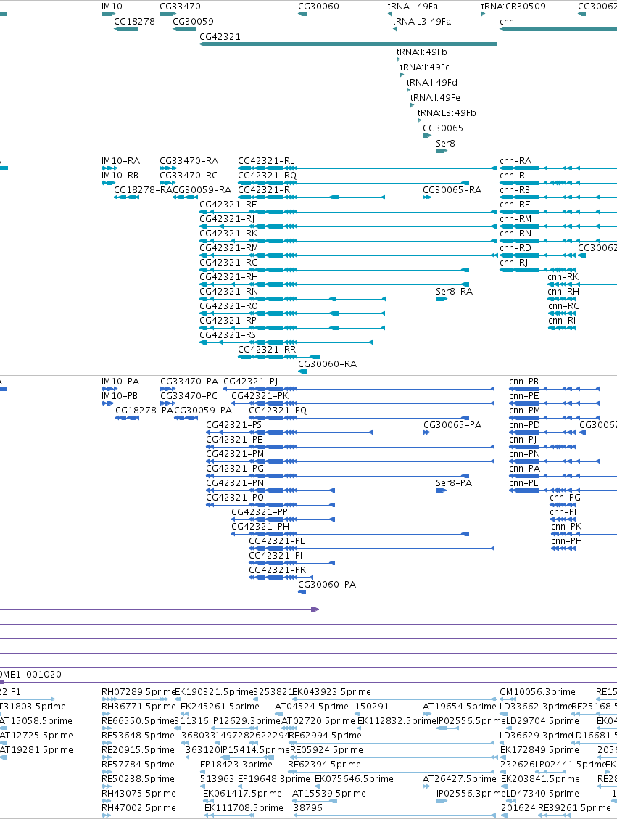This screenshot has width=617, height=819.
Task: Click the cnn-RA transcript label
Action: 515,161
